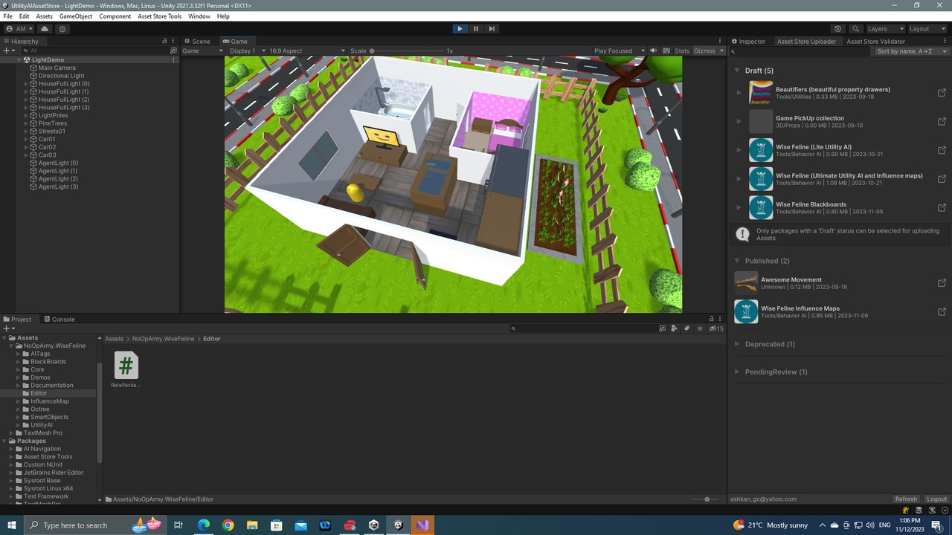
Task: Collapse the Published (2) section
Action: pyautogui.click(x=737, y=261)
